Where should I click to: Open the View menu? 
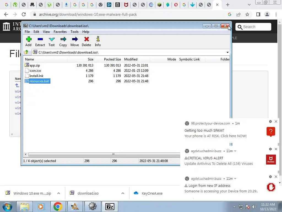click(x=46, y=32)
